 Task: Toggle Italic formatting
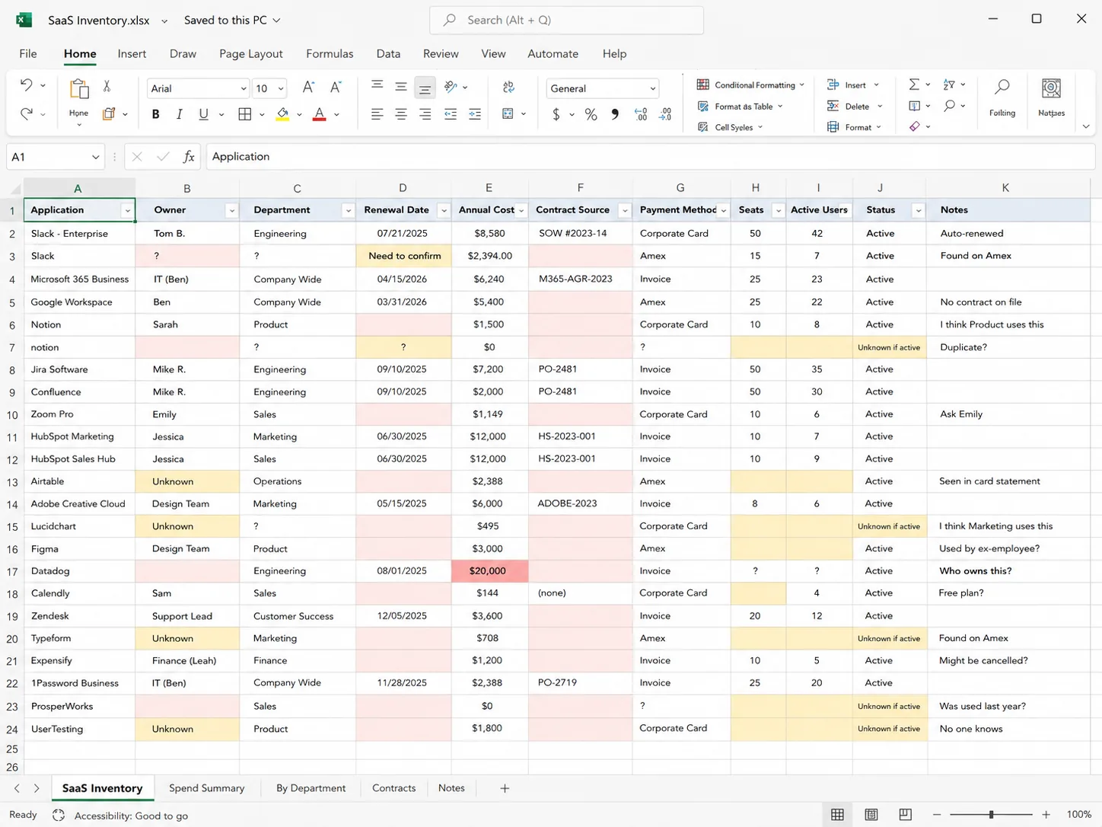(x=180, y=114)
